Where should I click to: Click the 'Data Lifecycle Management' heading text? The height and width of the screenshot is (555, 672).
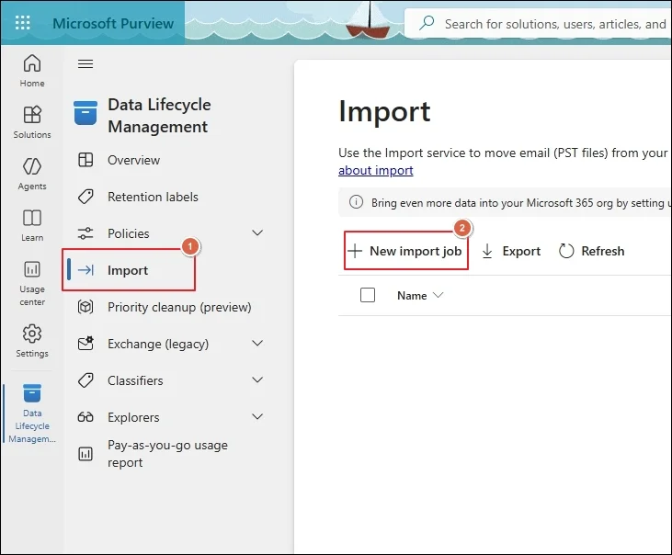click(159, 116)
